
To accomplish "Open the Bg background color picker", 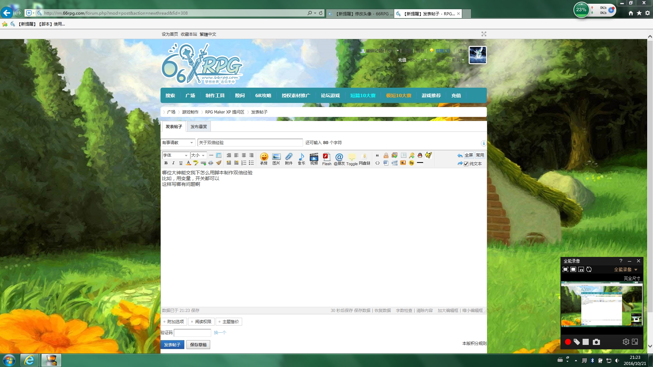I will coord(412,163).
